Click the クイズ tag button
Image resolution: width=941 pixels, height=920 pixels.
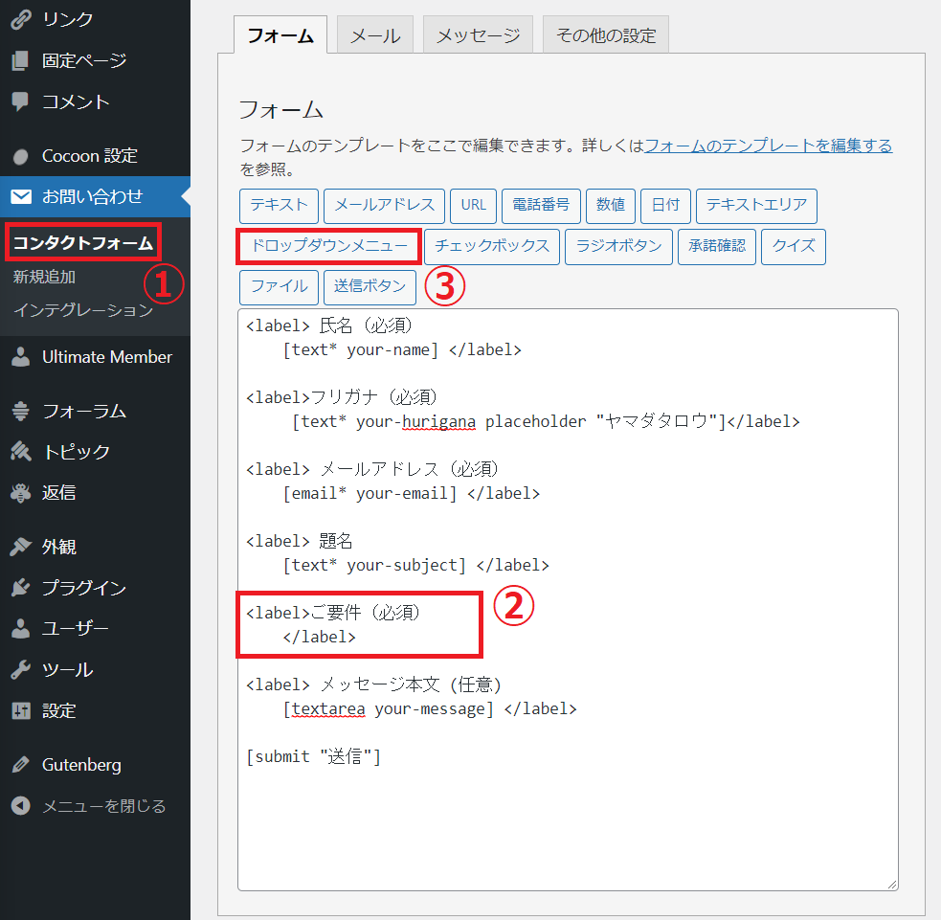coord(794,246)
